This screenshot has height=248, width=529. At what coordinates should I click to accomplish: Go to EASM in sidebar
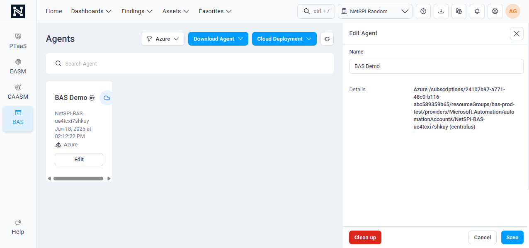pyautogui.click(x=18, y=67)
